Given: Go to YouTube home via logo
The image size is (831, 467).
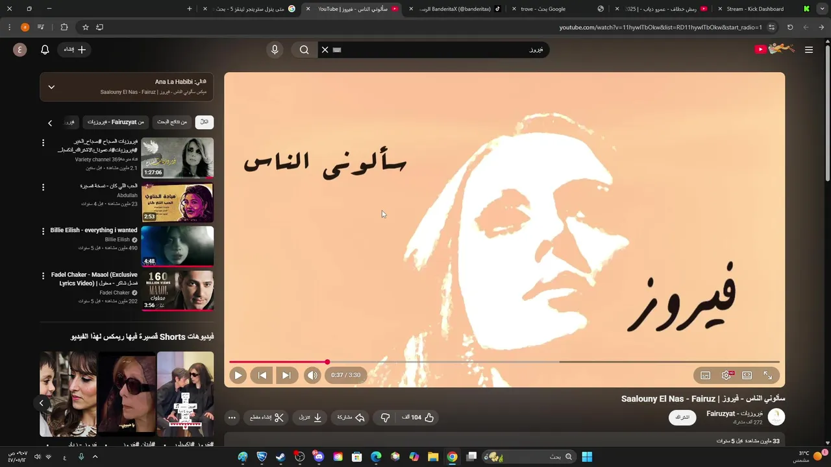Looking at the screenshot, I should tap(774, 49).
